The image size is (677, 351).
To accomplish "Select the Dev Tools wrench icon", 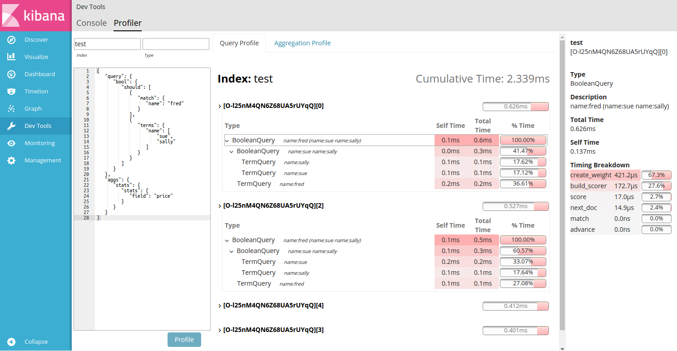I will tap(10, 126).
